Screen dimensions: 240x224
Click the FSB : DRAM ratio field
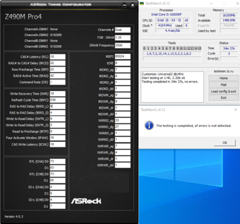[x=123, y=38]
